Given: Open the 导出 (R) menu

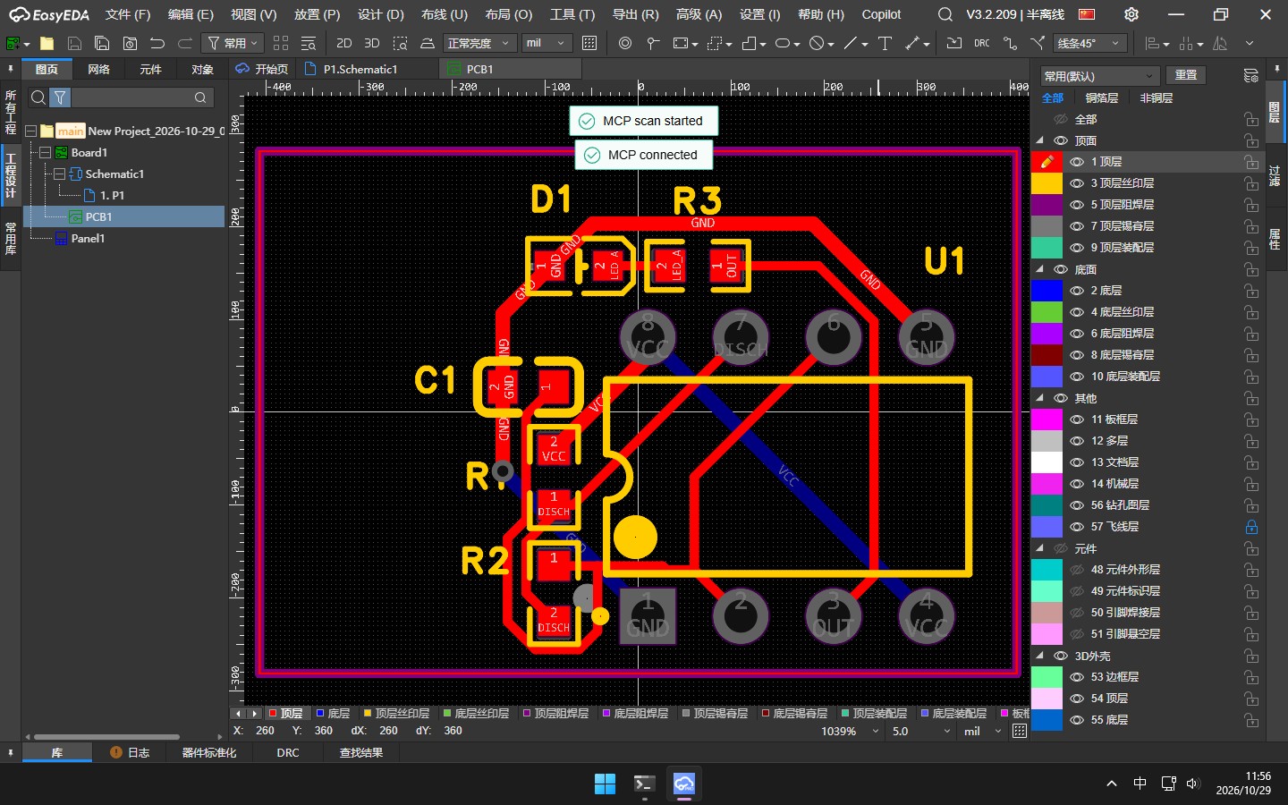Looking at the screenshot, I should [x=635, y=14].
